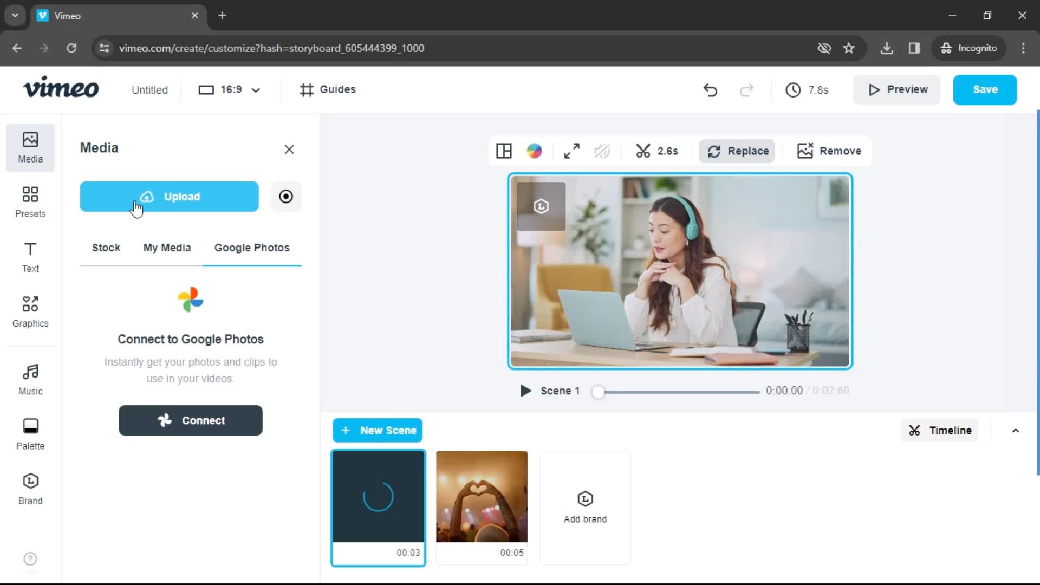
Task: Switch to the Stock media tab
Action: [x=106, y=246]
